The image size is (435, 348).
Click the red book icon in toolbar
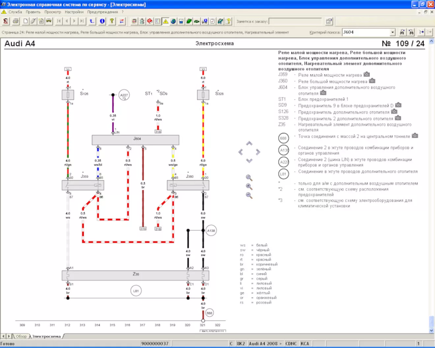[x=150, y=21]
